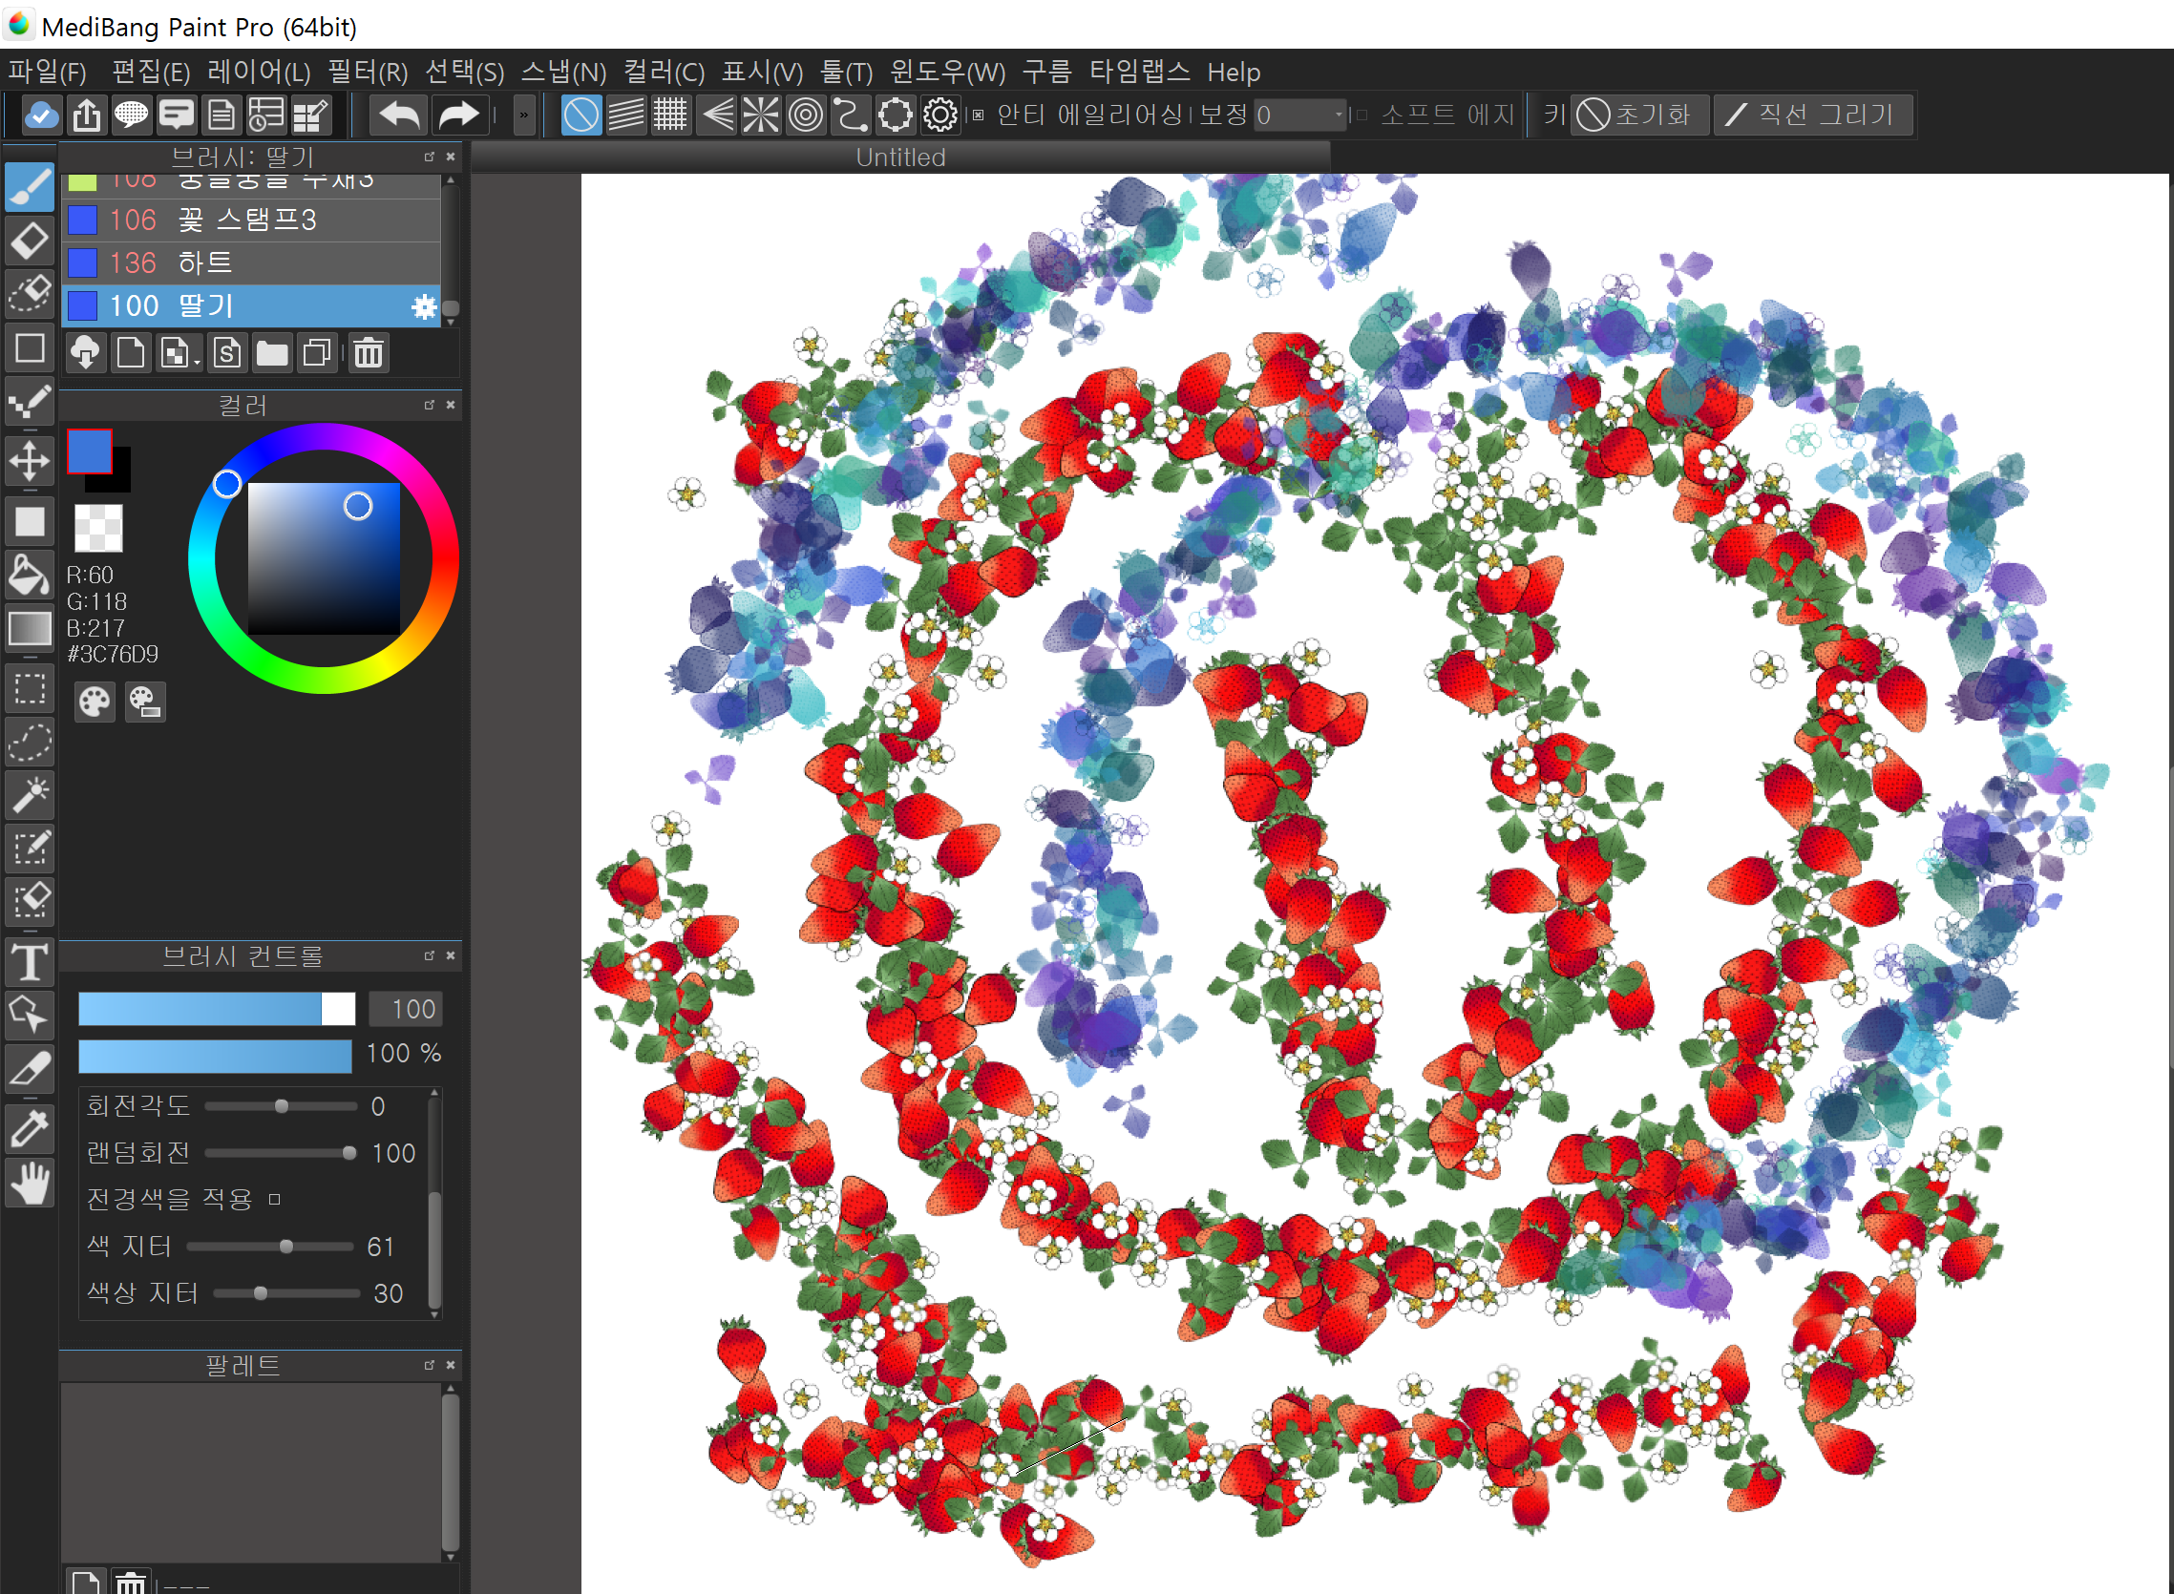Open the 보정 value dropdown
Screen dimensions: 2174x1594
[1339, 115]
